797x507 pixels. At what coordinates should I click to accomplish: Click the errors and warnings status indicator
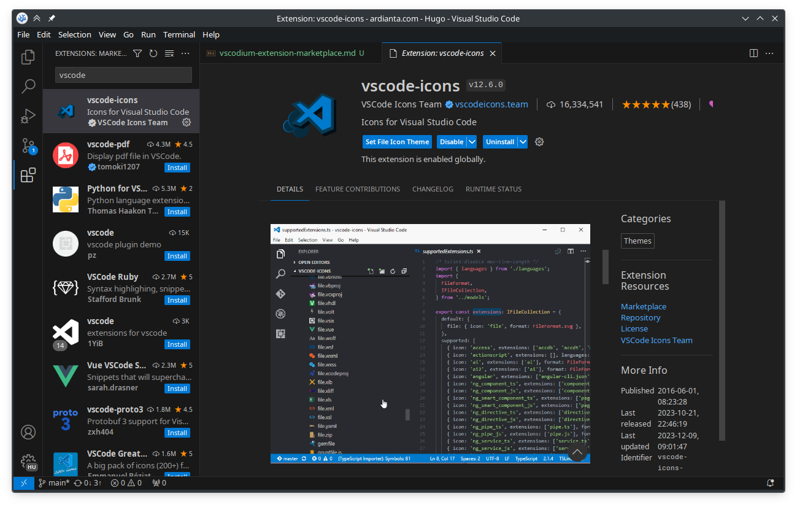click(x=126, y=483)
